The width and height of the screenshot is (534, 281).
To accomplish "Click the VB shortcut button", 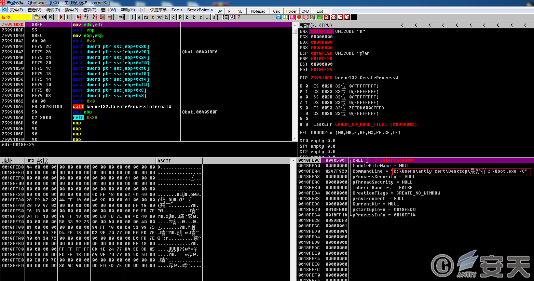I will coord(240,11).
